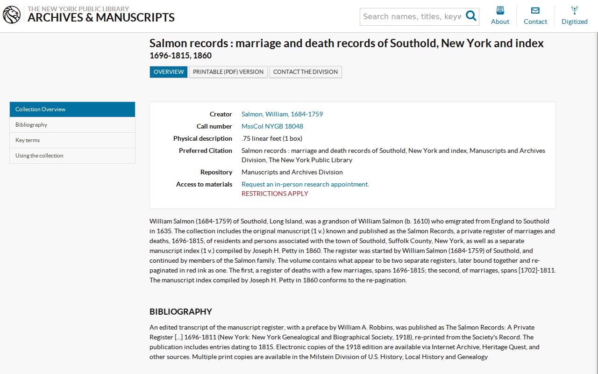Select Collection Overview in sidebar

[72, 109]
